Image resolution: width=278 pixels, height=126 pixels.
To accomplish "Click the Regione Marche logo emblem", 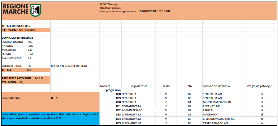I will click(x=35, y=10).
